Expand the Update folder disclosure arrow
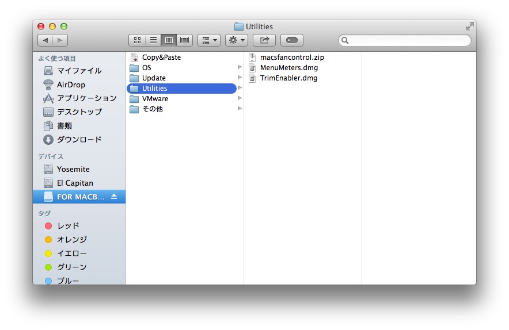This screenshot has width=509, height=330. coord(240,78)
